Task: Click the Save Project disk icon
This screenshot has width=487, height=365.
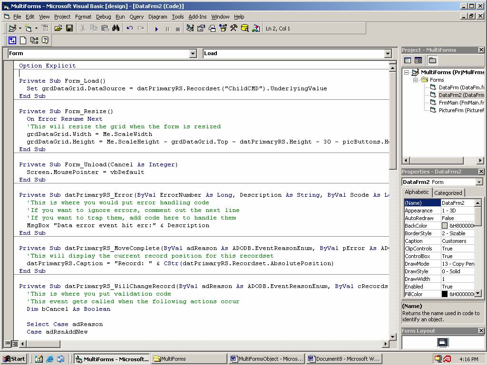Action: 69,29
